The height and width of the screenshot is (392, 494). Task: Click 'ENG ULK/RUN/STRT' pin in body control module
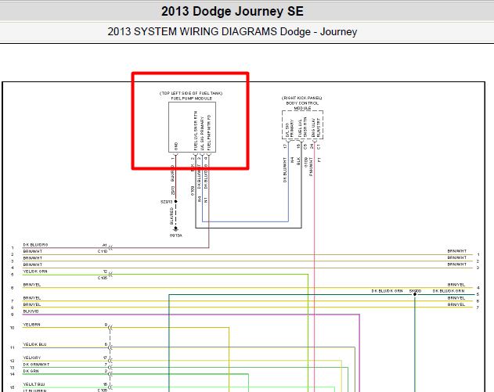point(316,128)
